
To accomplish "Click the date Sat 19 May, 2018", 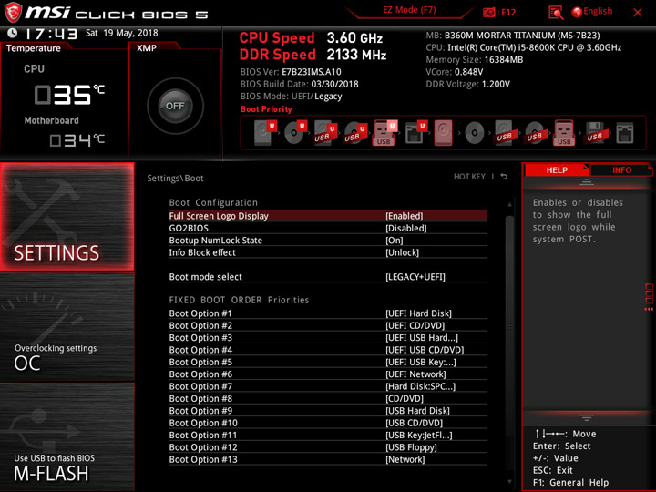I will 122,33.
